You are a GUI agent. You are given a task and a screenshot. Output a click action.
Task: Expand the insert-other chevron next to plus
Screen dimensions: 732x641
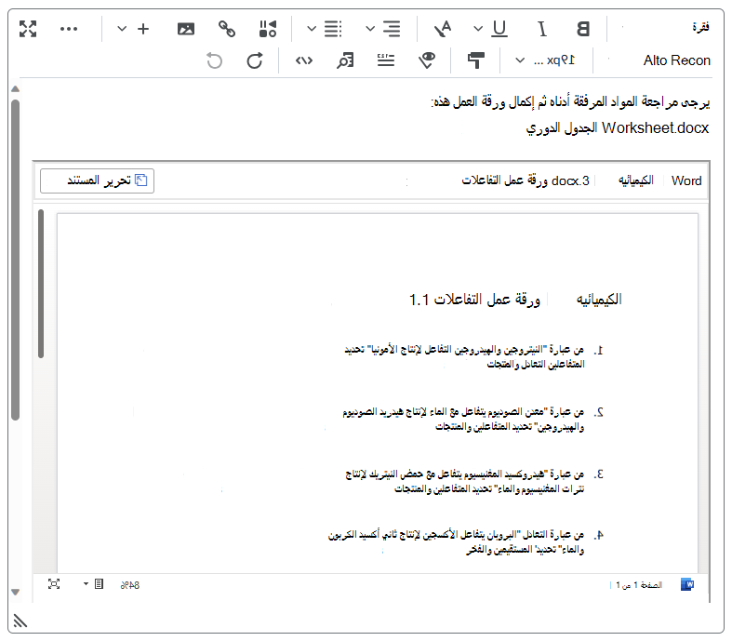click(x=122, y=29)
